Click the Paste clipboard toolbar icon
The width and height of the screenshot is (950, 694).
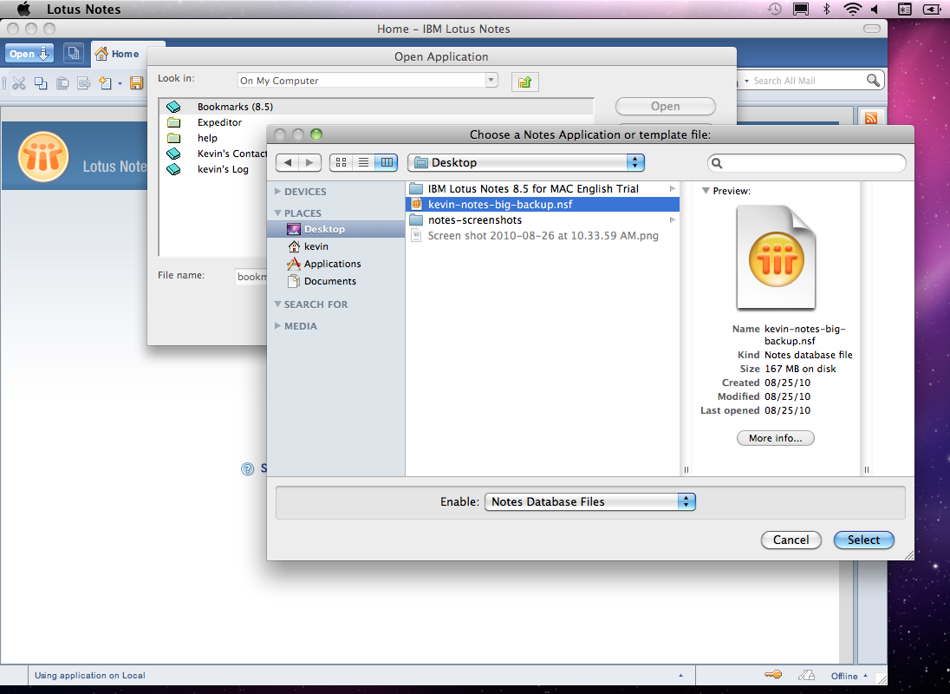pyautogui.click(x=62, y=83)
